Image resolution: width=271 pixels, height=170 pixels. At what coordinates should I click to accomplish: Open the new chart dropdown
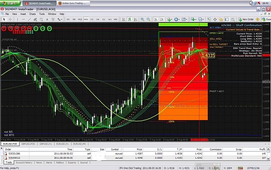193,20
